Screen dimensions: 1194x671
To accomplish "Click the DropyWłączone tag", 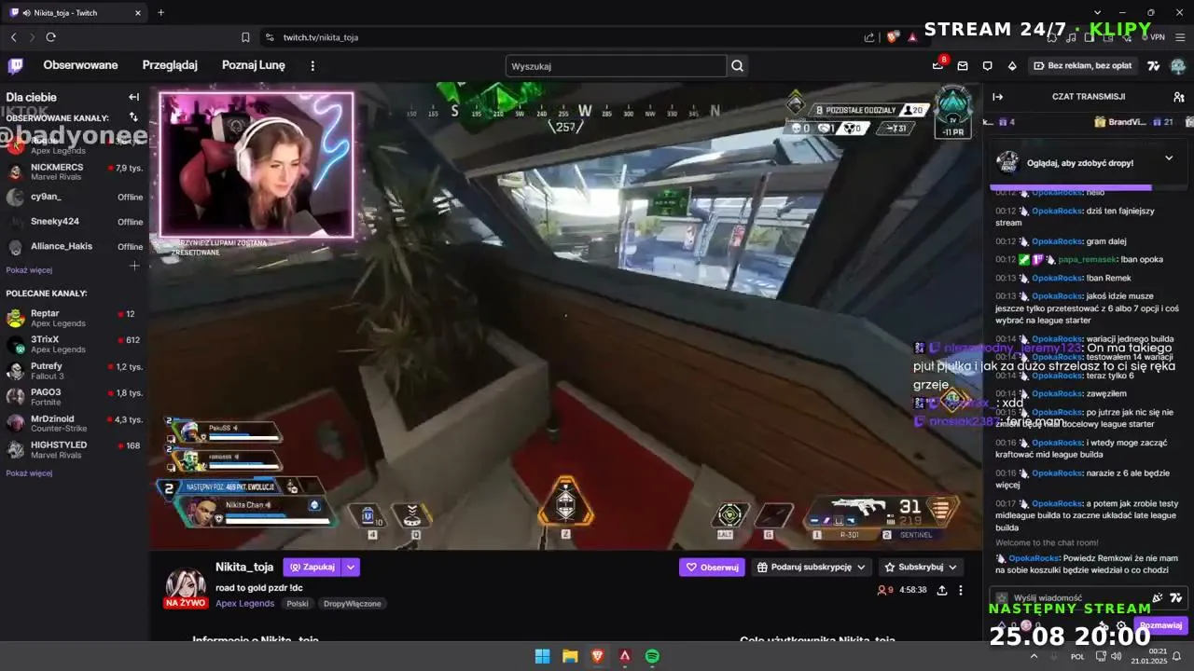I will (x=352, y=603).
